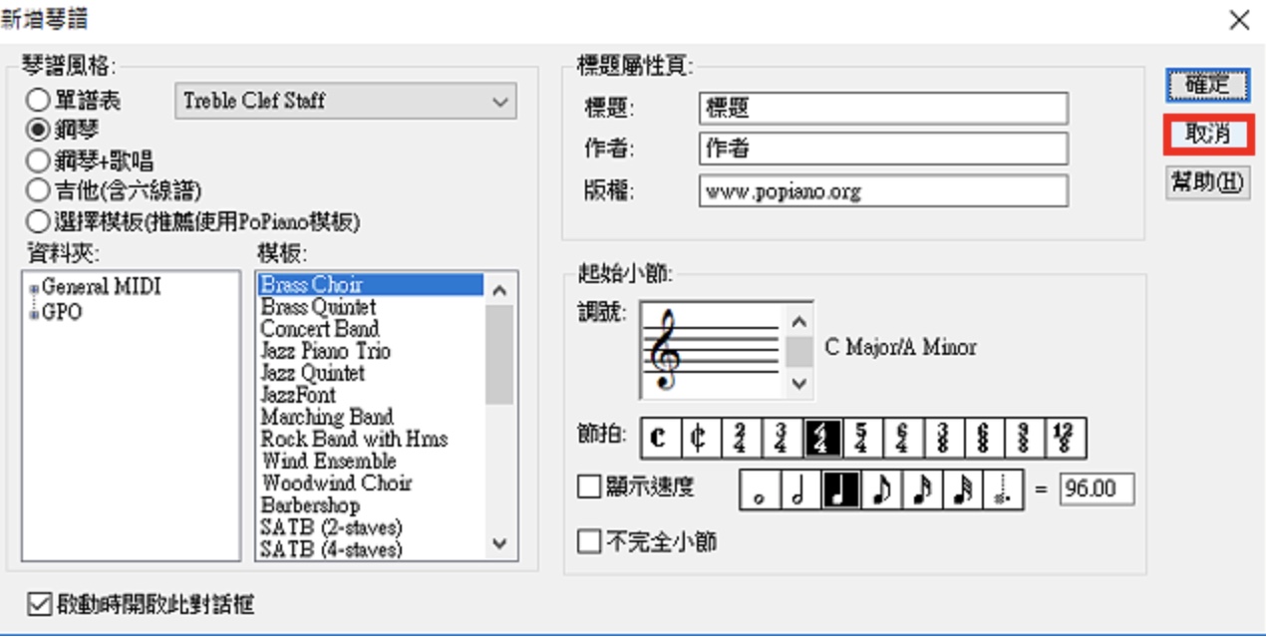Set the tempo beat to whole note
This screenshot has width=1266, height=642.
(x=760, y=489)
